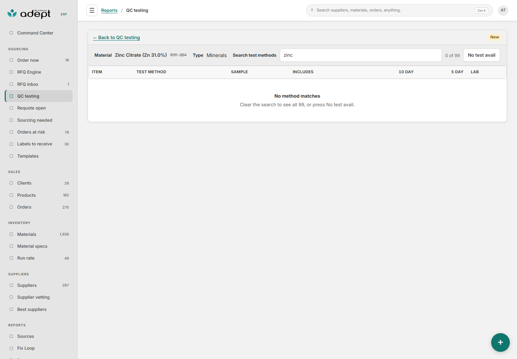
Task: Open Orders at risk
Action: [x=39, y=132]
